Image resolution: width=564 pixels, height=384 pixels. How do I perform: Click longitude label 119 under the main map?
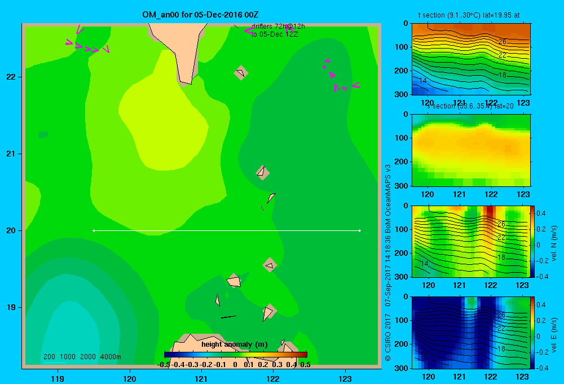(x=58, y=378)
